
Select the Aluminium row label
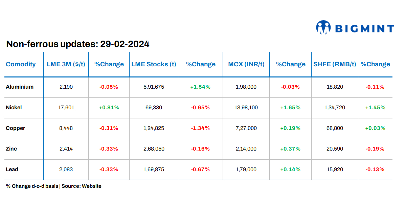20,87
